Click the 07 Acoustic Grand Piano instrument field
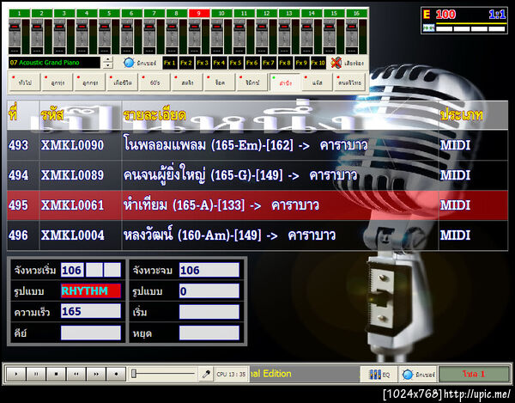Image resolution: width=515 pixels, height=403 pixels. [55, 63]
